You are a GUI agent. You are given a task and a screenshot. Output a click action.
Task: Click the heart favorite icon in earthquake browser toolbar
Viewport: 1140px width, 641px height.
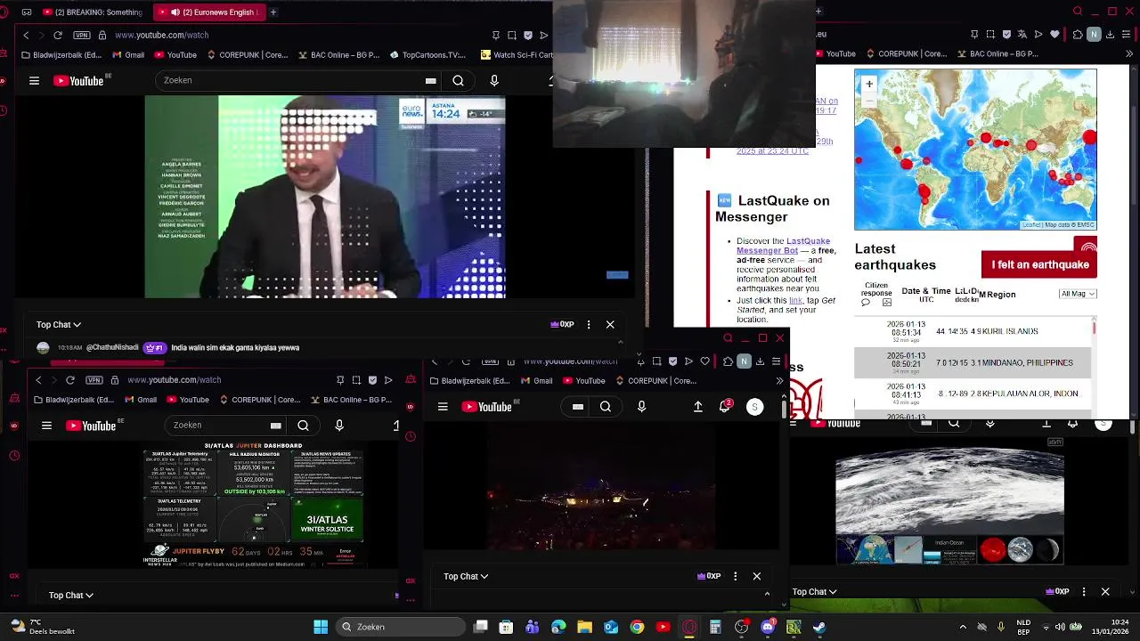tap(1055, 35)
